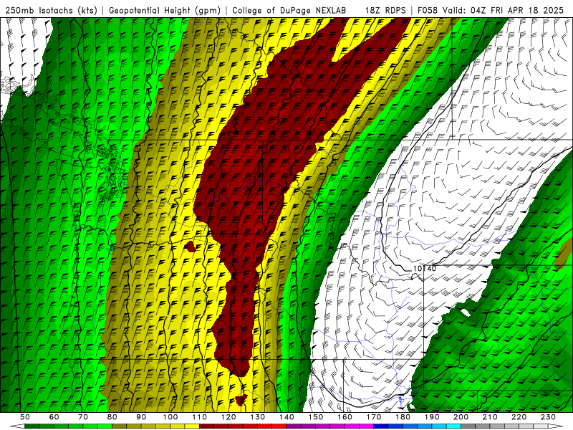Click the 'F058' forecast hour label
573x430 pixels.
tap(428, 10)
